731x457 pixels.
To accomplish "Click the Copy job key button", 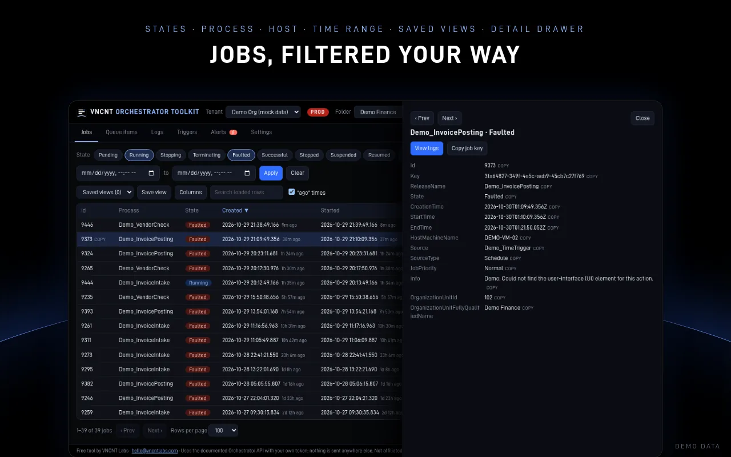I will 467,149.
